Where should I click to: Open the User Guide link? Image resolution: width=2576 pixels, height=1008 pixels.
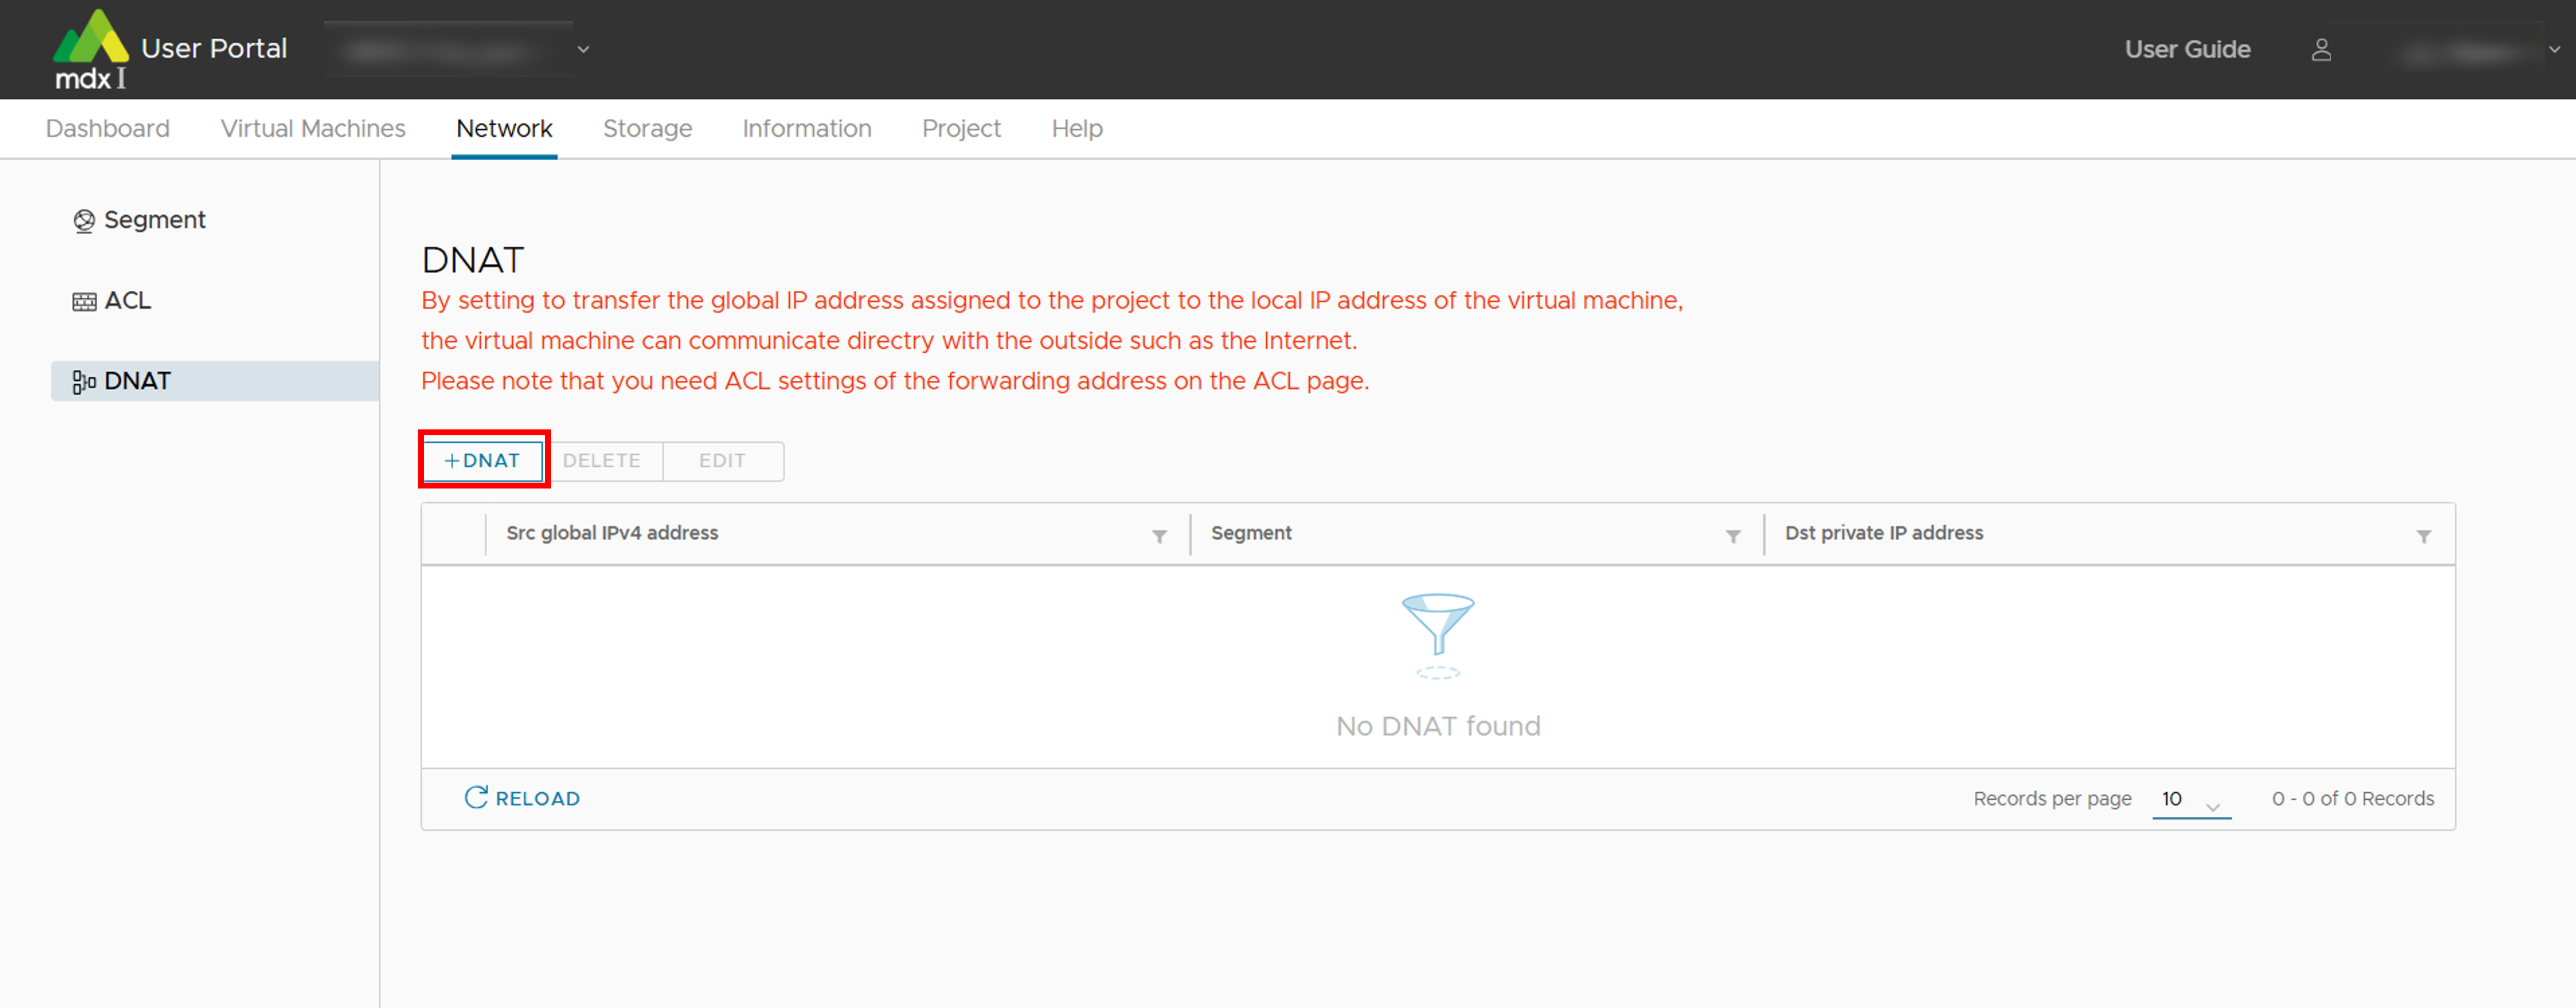(x=2187, y=49)
